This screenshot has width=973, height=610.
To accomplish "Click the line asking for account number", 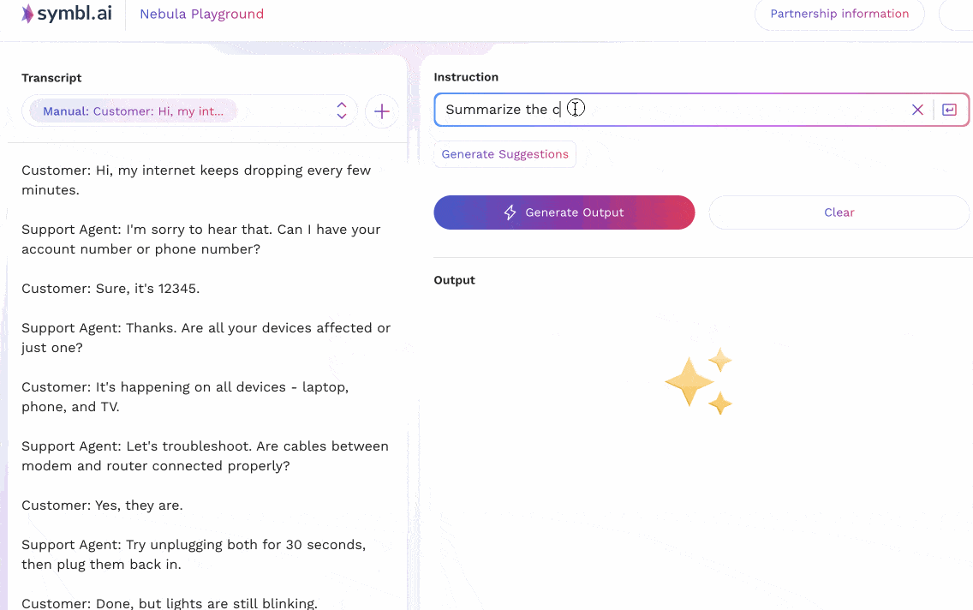I will click(x=201, y=239).
